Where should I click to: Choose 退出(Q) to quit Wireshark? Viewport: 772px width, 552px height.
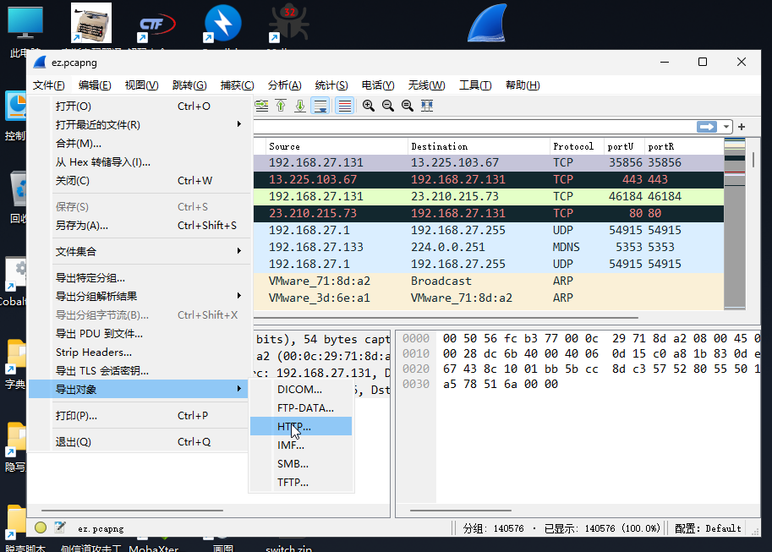point(139,442)
